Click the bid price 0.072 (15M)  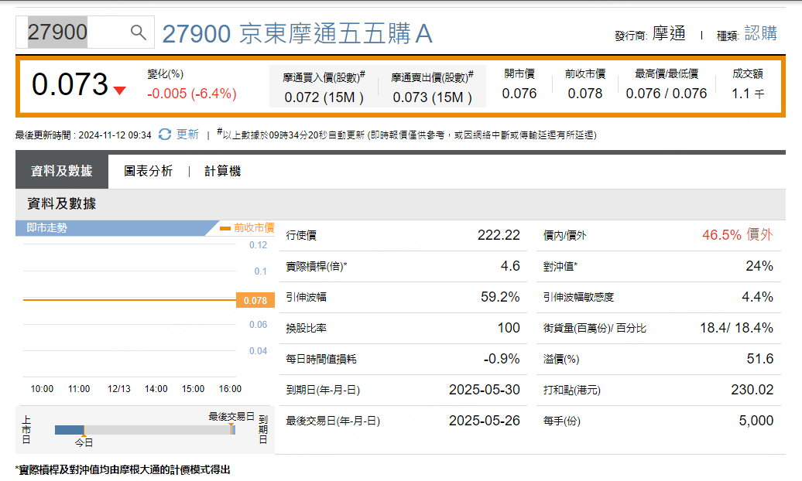pos(324,97)
